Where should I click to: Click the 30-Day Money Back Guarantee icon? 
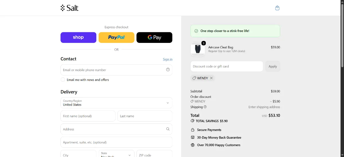(193, 138)
